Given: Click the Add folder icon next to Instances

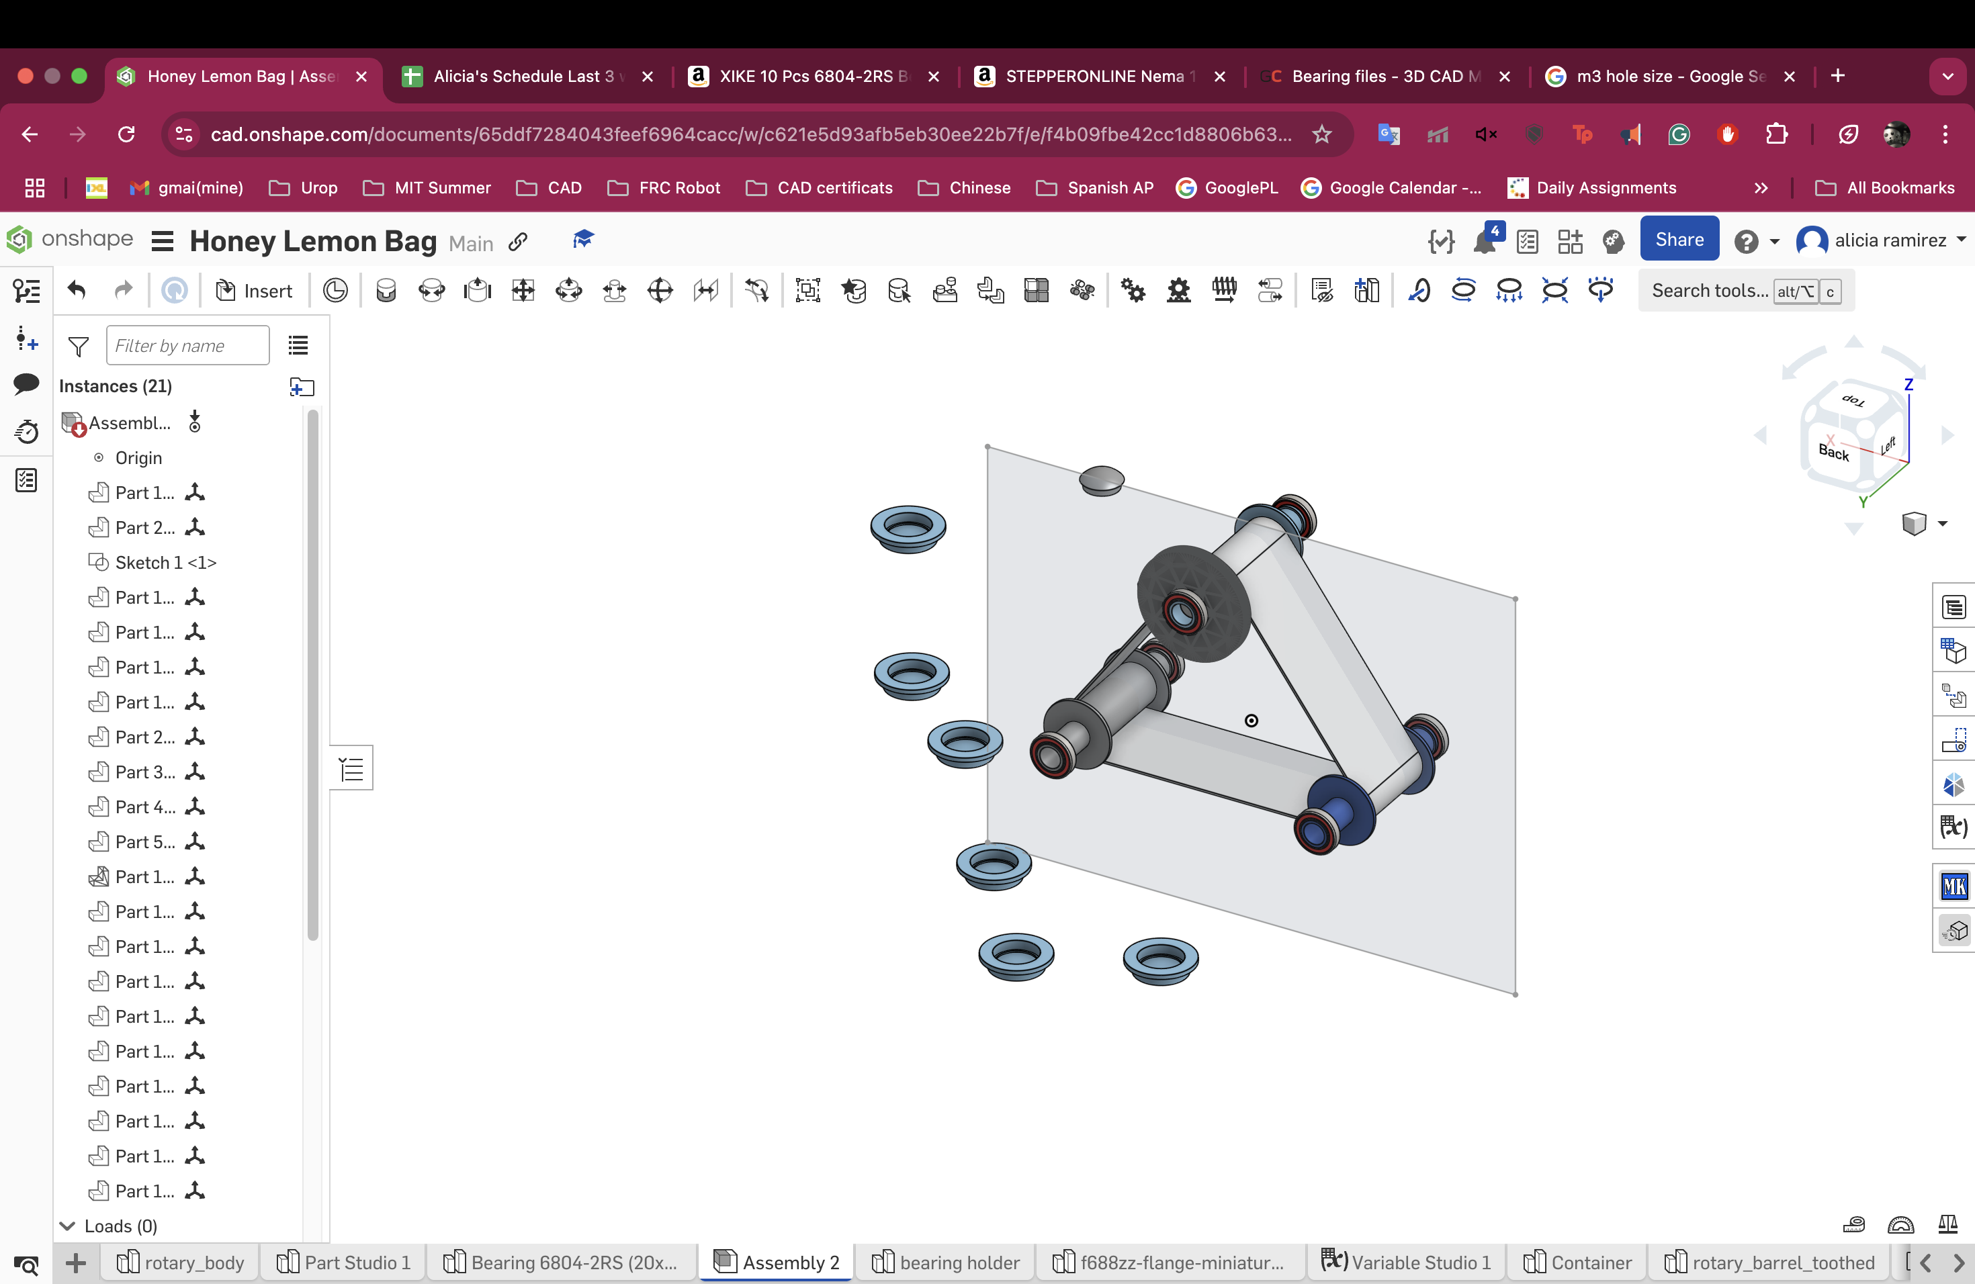Looking at the screenshot, I should (301, 387).
